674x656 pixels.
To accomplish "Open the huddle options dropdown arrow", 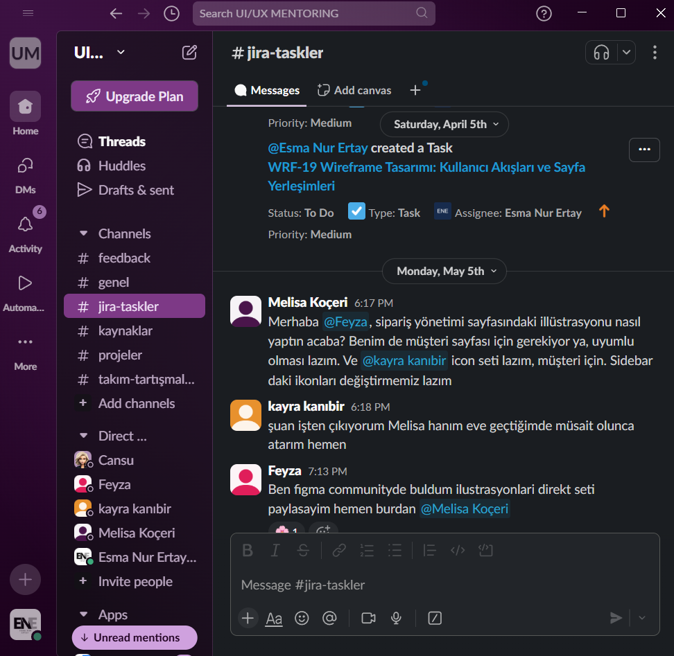I will tap(625, 52).
